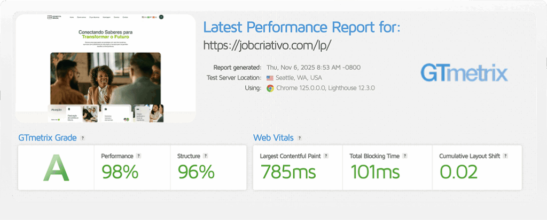Select the 101ms Total Blocking Time value
547x220 pixels.
click(x=374, y=172)
